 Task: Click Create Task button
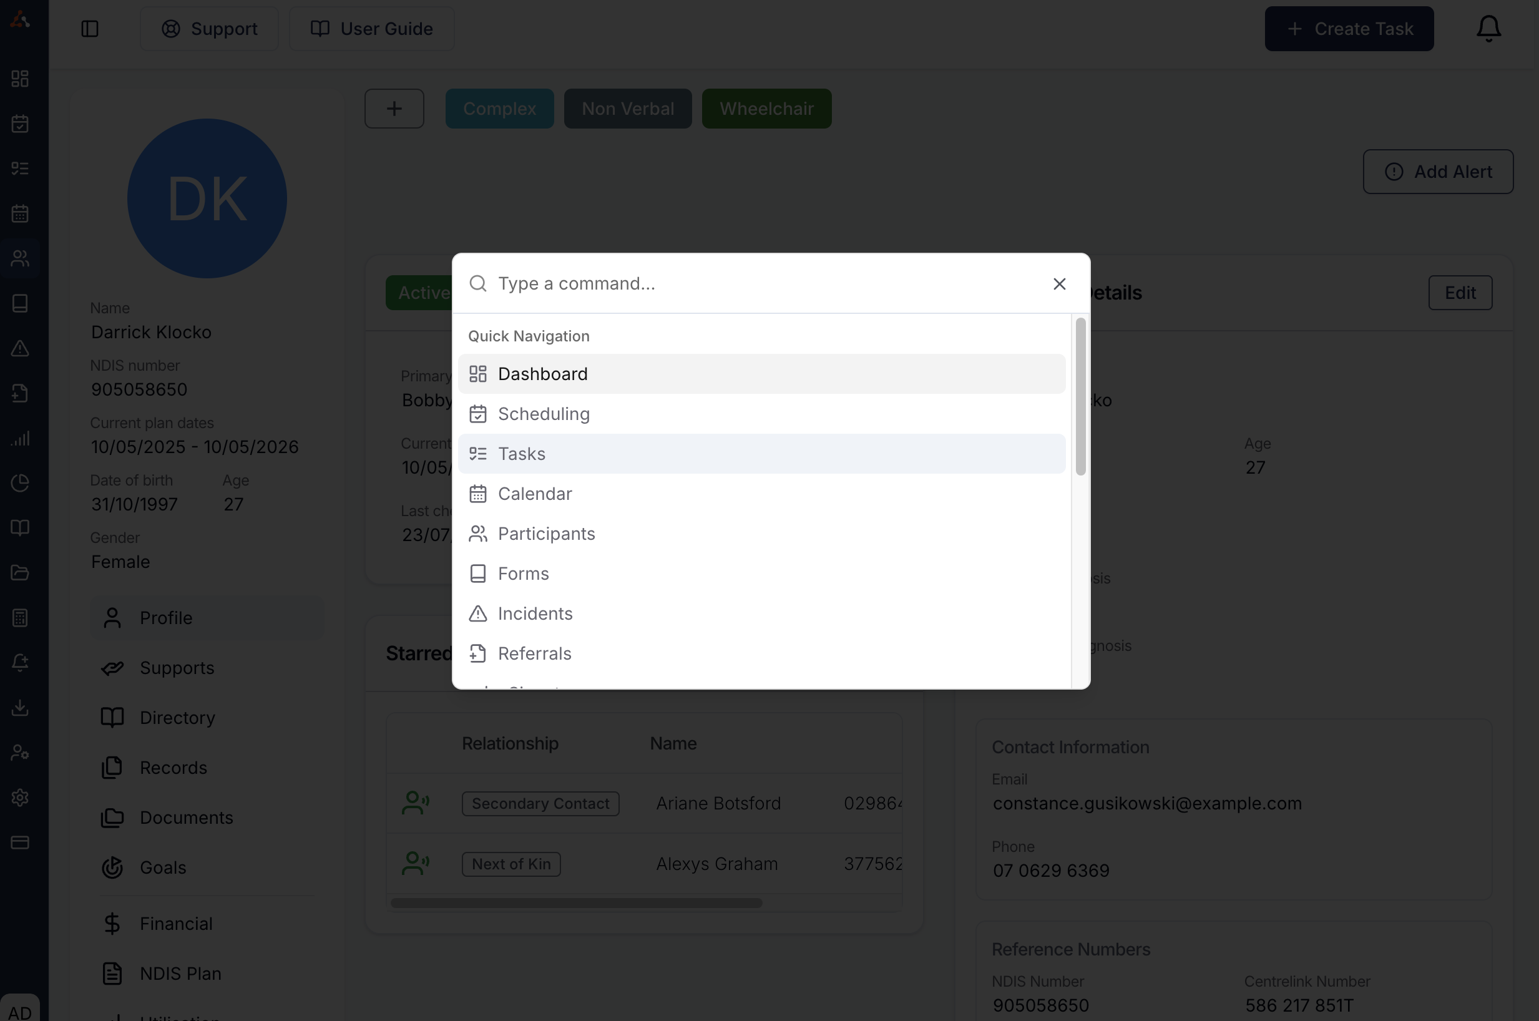1349,29
